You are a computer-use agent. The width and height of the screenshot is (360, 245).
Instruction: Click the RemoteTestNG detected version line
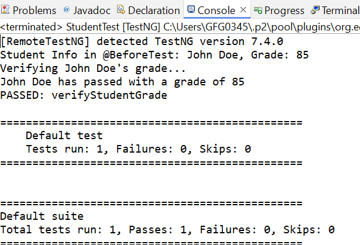click(x=142, y=41)
